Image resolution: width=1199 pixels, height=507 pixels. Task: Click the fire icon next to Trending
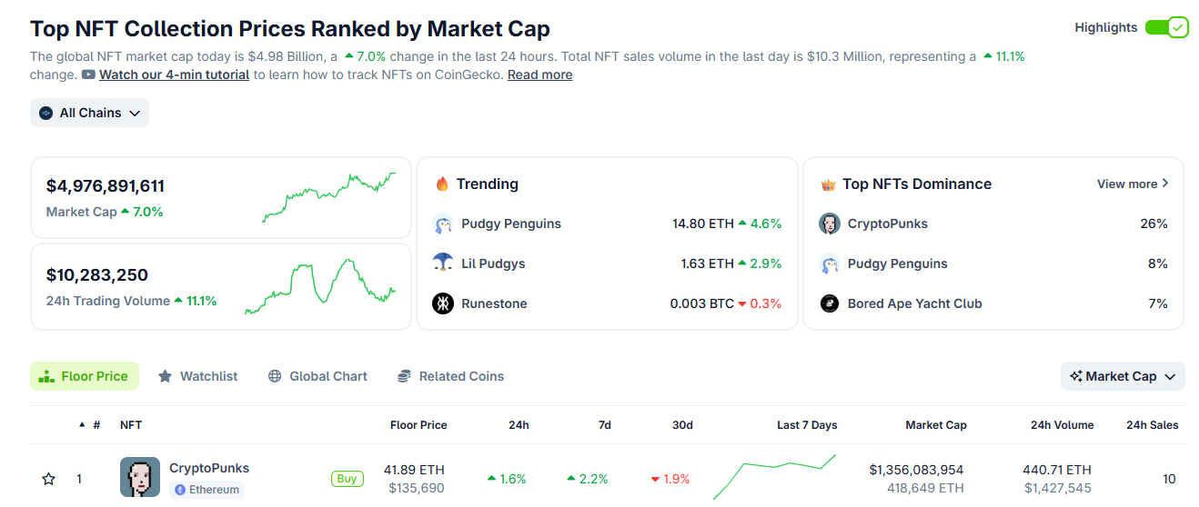pos(442,184)
